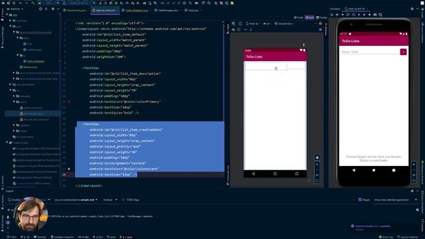
Task: Tap the emulator Android recents square button
Action: (x=394, y=170)
